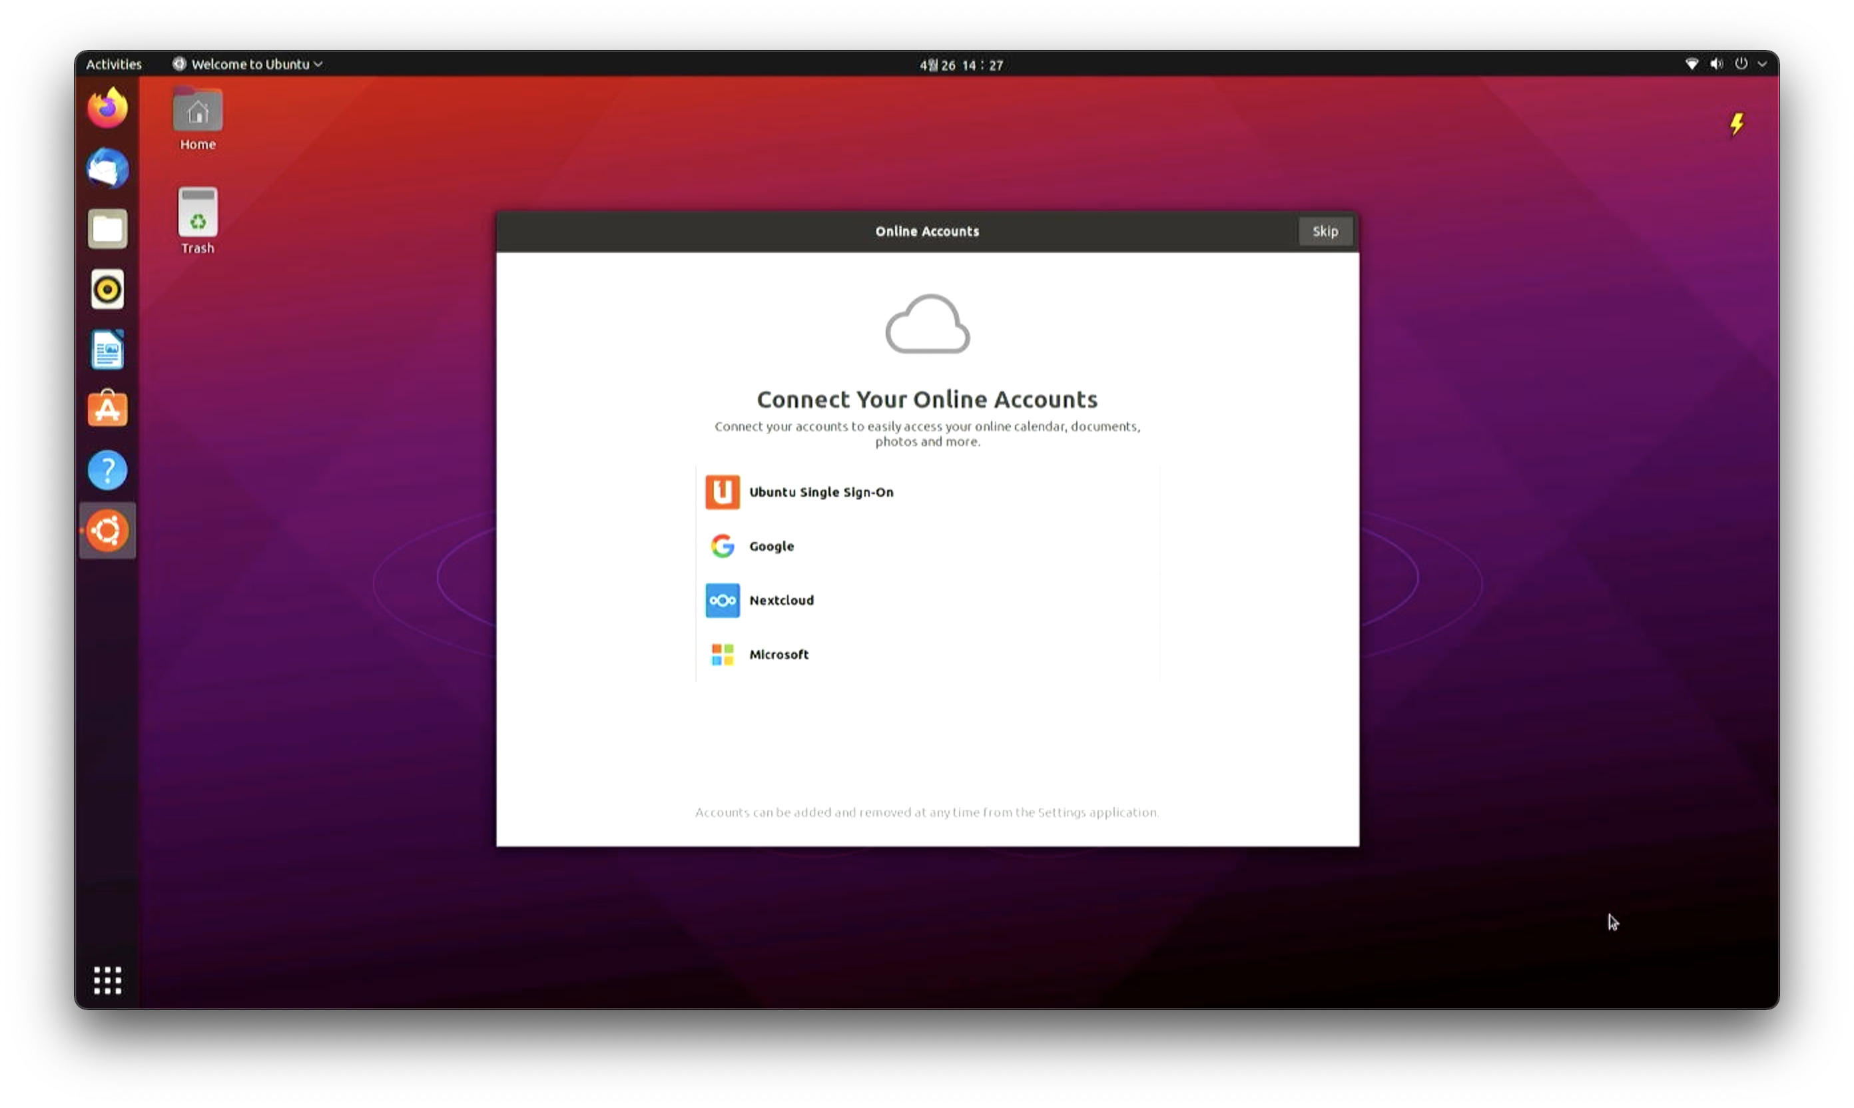
Task: Open Ubuntu Software store icon
Action: click(107, 410)
